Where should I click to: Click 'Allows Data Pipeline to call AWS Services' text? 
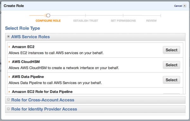(x=55, y=83)
